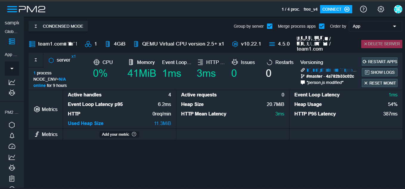
Task: Click the "online for 9 hours" status
Action: point(50,85)
